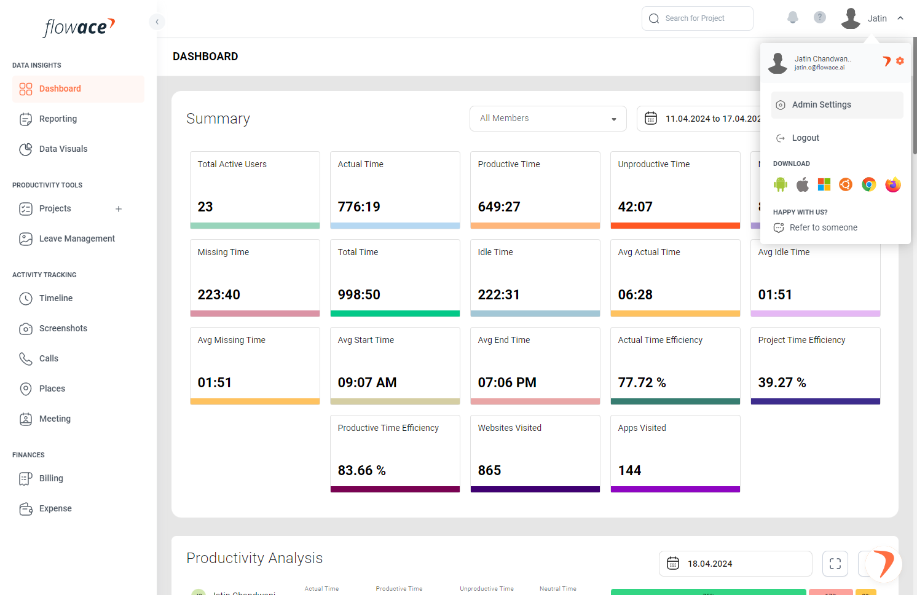Click the Data Visuals pie chart icon

coord(26,149)
